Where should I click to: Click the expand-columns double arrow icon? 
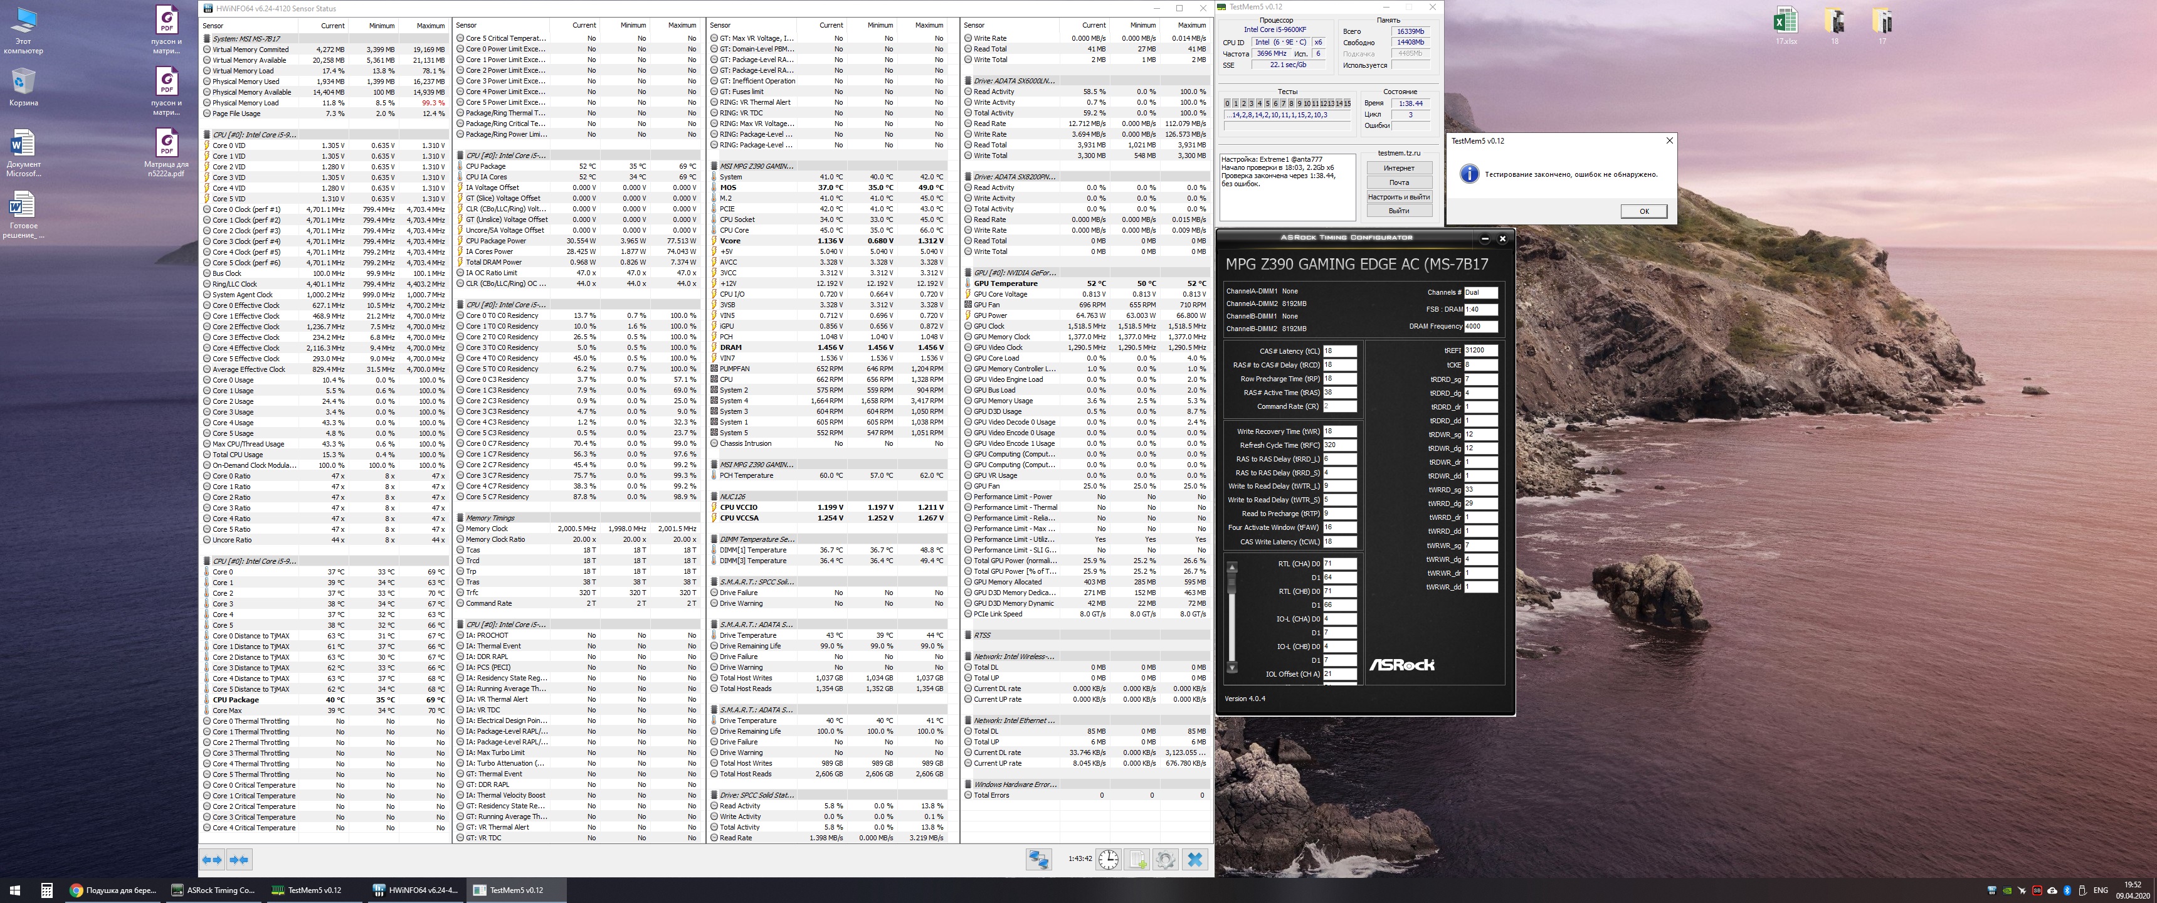point(212,860)
